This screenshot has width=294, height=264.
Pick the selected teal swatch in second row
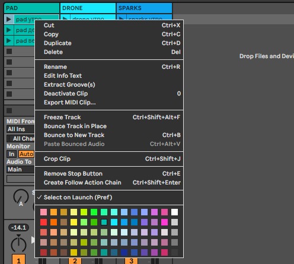click(104, 222)
